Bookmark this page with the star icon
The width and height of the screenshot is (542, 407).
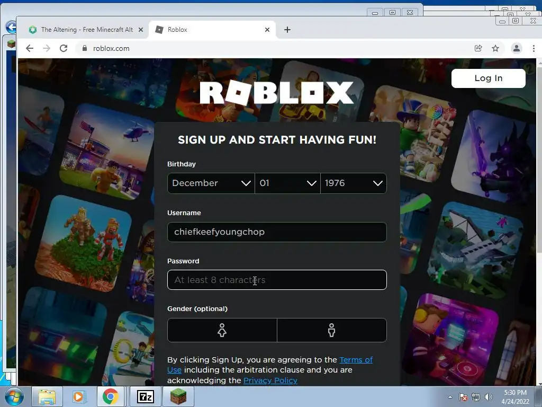495,48
